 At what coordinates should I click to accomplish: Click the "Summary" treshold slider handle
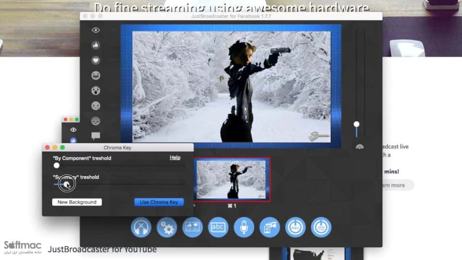coord(66,184)
